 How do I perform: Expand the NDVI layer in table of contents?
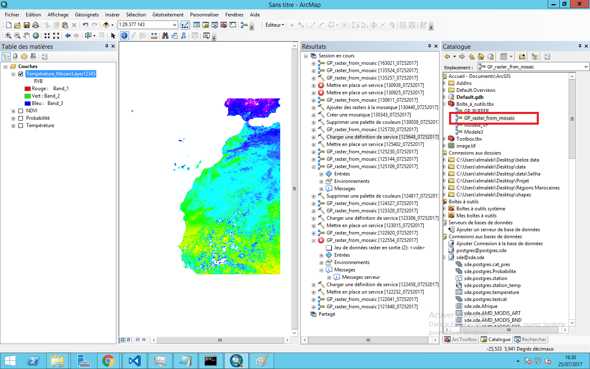tap(13, 111)
